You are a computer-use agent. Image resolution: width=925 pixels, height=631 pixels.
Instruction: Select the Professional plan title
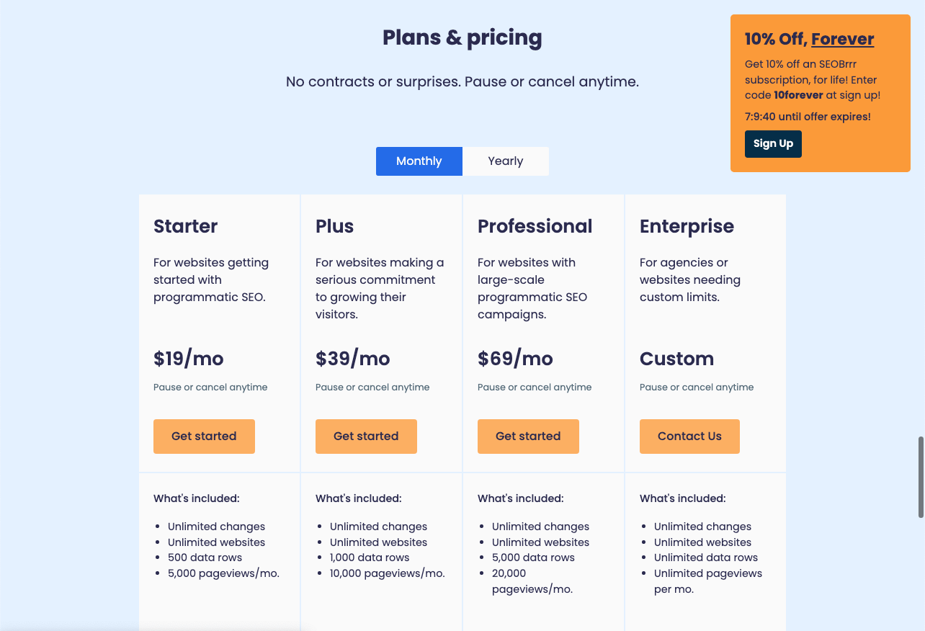(535, 226)
